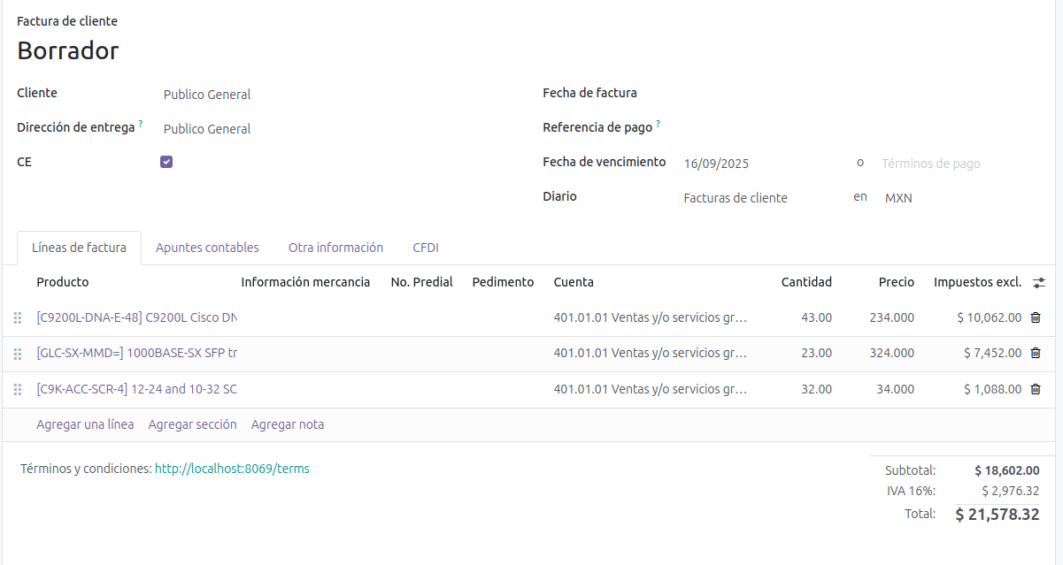Open column settings adjust icon
The width and height of the screenshot is (1063, 565).
1039,282
